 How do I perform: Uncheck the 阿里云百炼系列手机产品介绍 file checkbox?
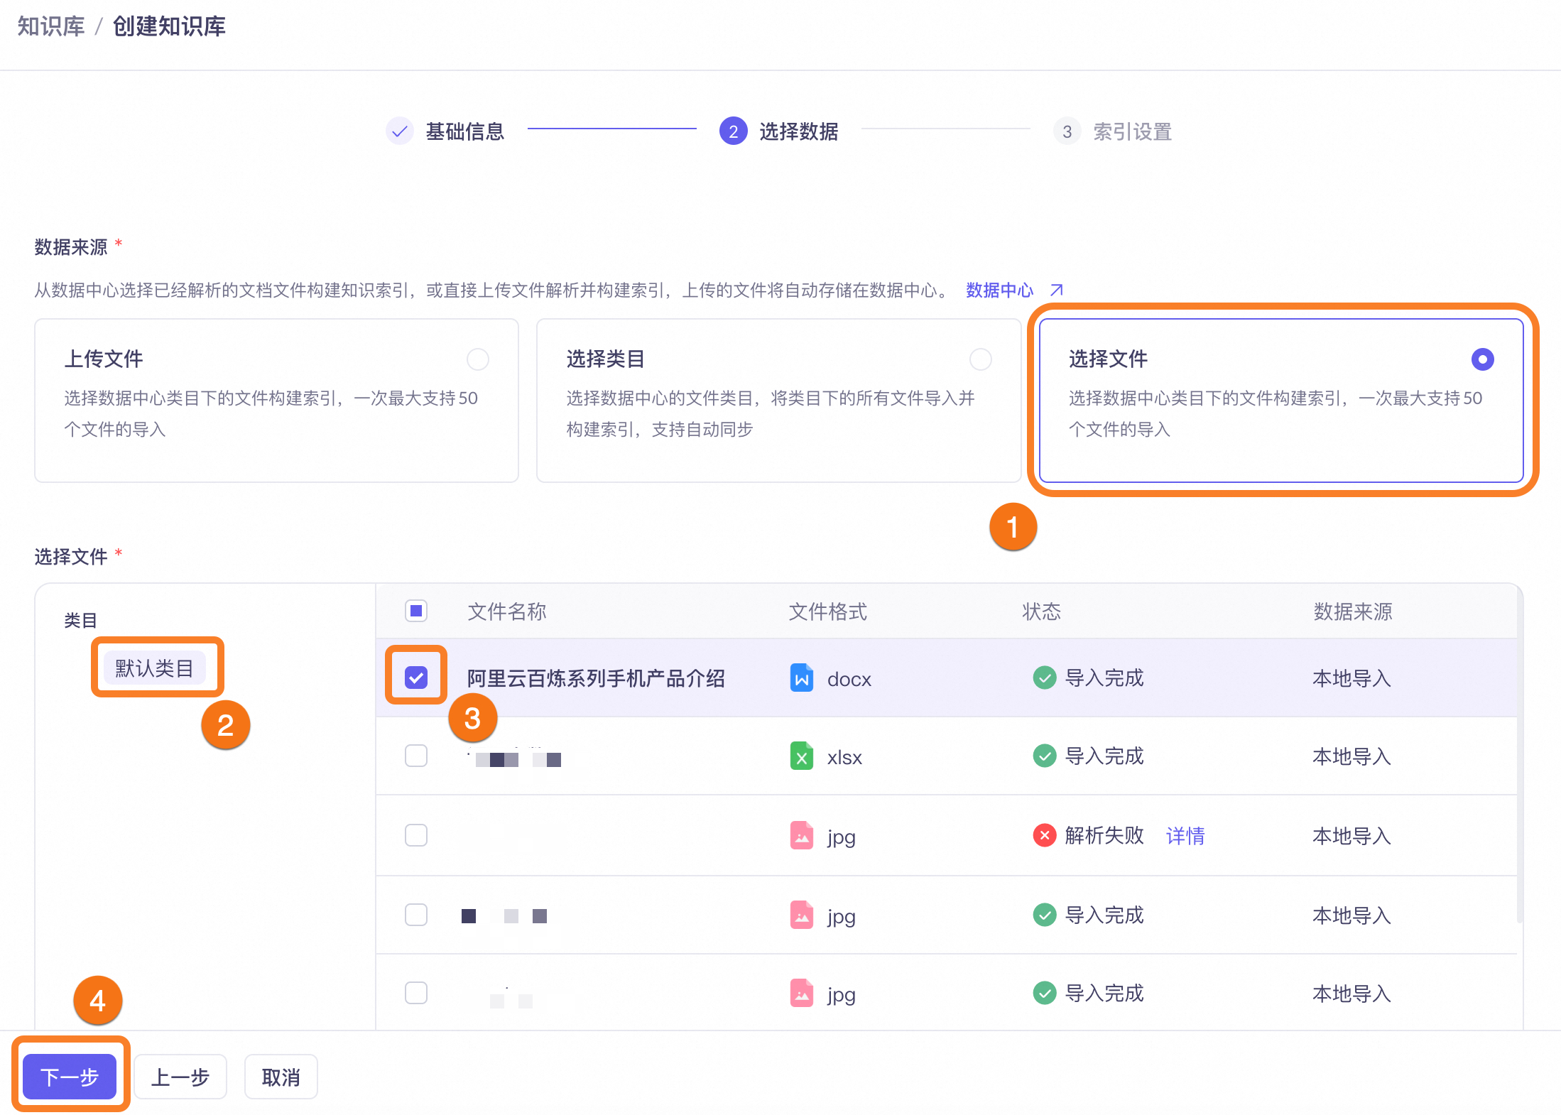click(416, 678)
